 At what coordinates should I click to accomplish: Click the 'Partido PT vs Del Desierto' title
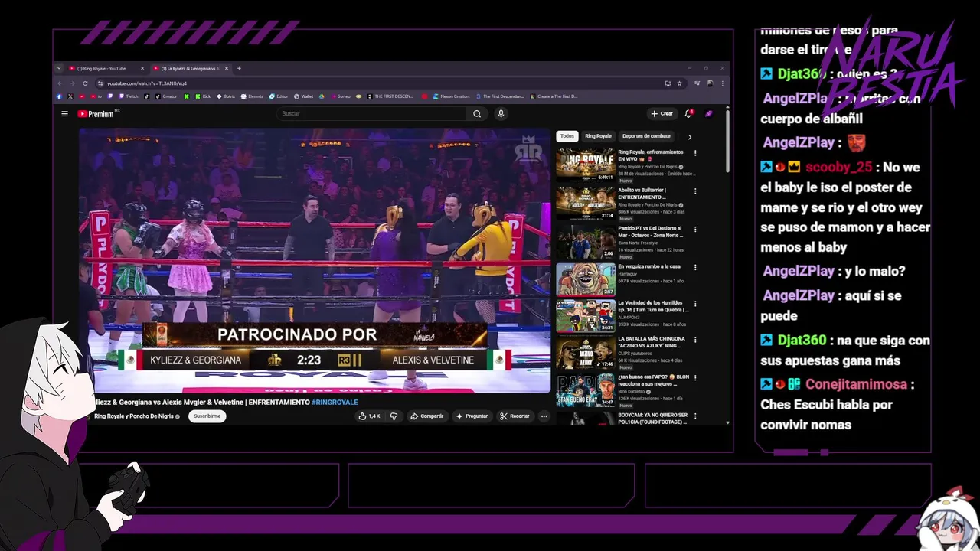coord(651,232)
